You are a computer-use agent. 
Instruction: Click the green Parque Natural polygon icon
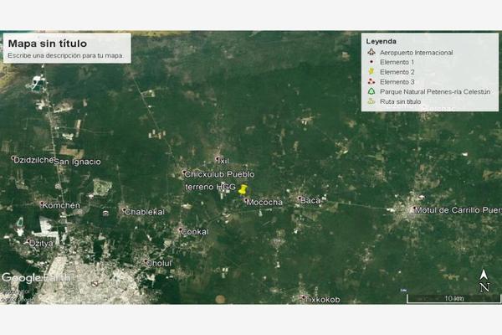(371, 92)
